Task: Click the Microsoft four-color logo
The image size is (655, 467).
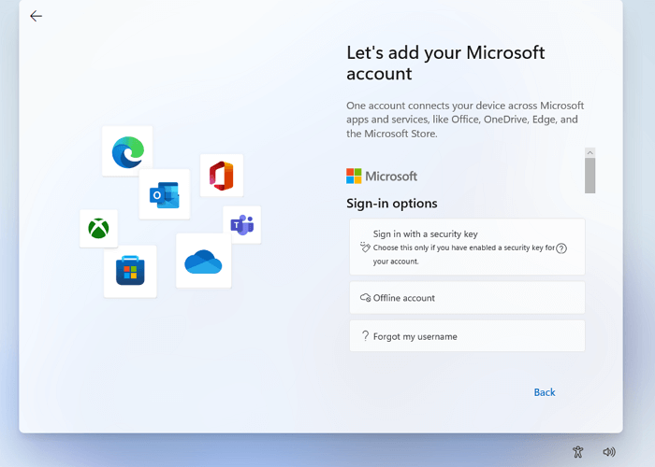Action: point(354,176)
